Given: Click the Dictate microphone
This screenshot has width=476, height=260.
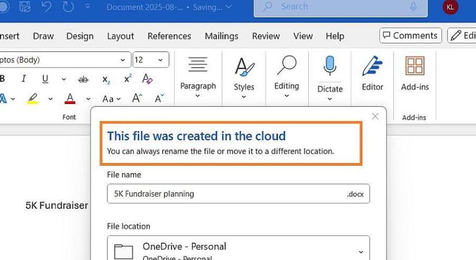Looking at the screenshot, I should [x=329, y=66].
